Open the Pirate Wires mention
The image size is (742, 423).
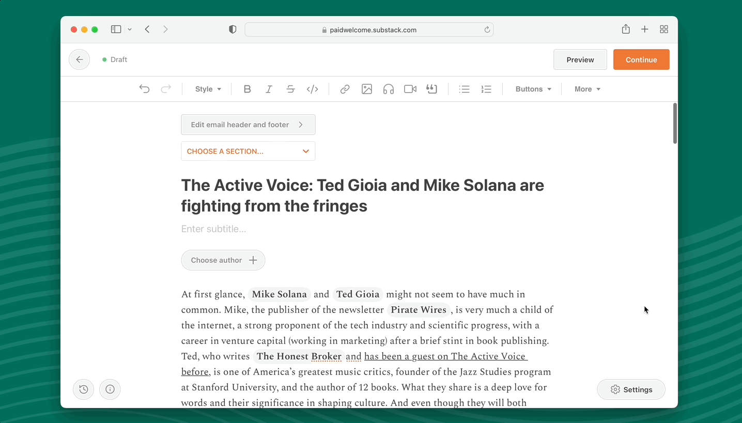tap(419, 310)
